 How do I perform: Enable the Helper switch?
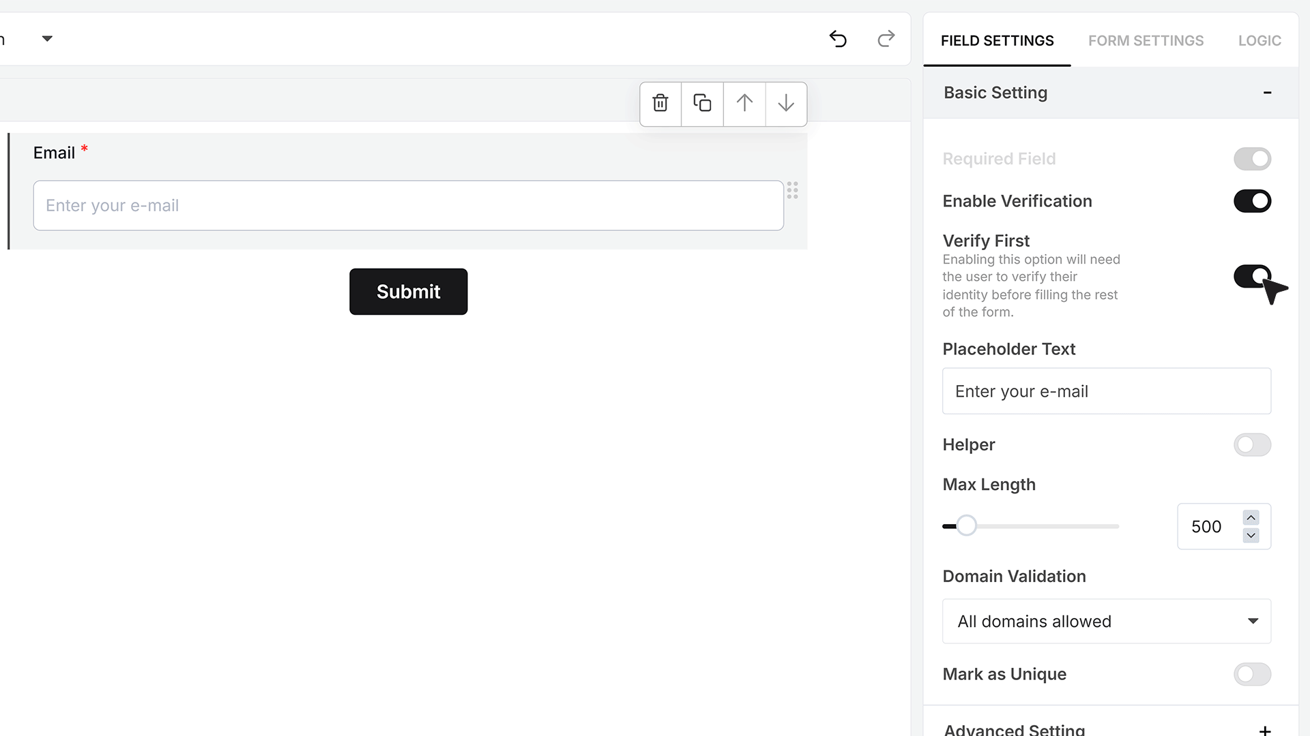[x=1252, y=445]
